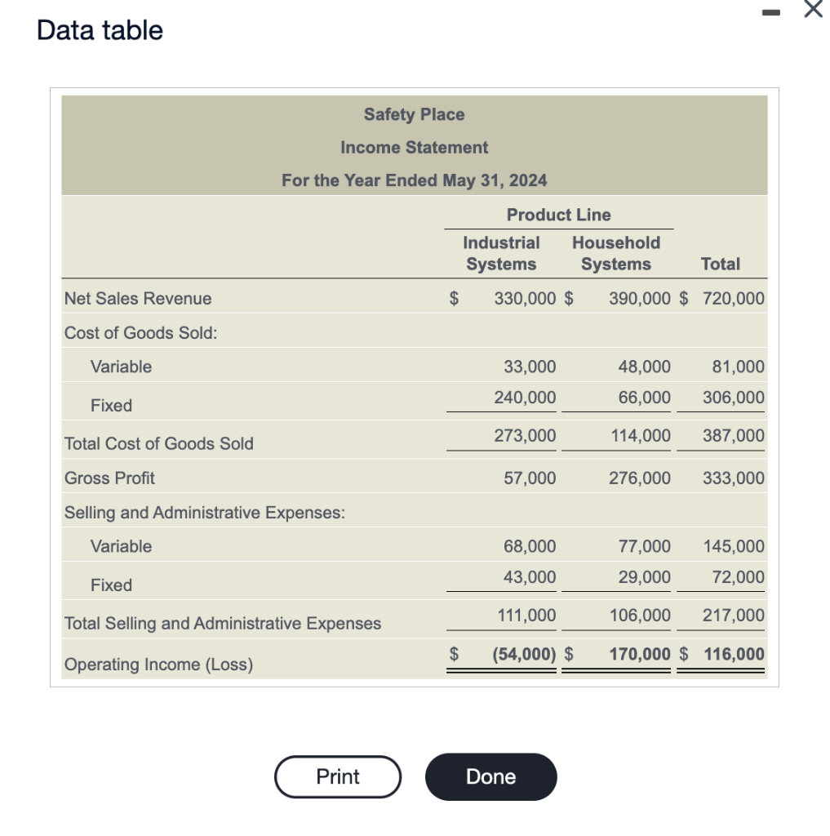Click the Done button
The width and height of the screenshot is (830, 836).
coord(490,776)
